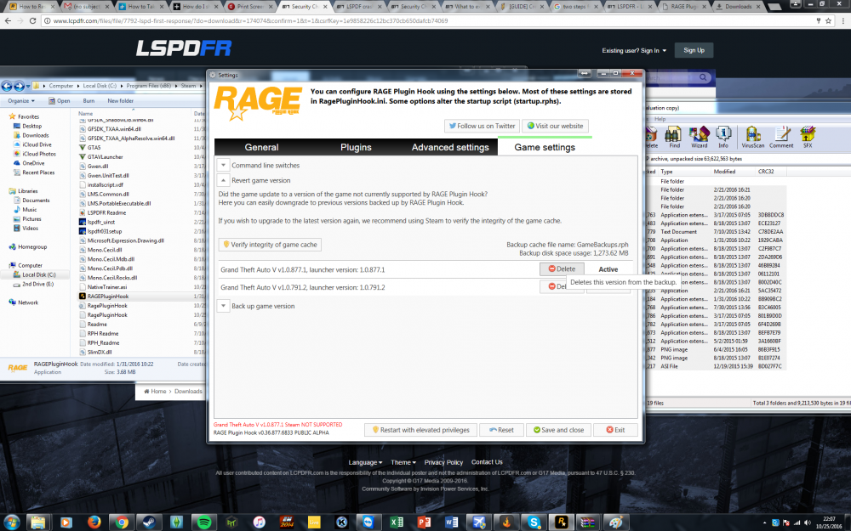The height and width of the screenshot is (531, 851).
Task: Click the Home breadcrumb link
Action: [155, 391]
